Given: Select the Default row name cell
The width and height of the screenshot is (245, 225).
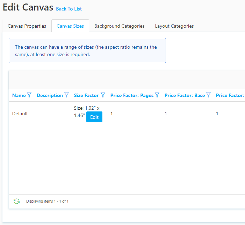Looking at the screenshot, I should click(20, 114).
